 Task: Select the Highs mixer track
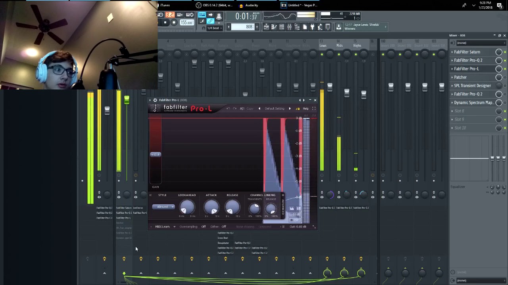click(x=357, y=46)
